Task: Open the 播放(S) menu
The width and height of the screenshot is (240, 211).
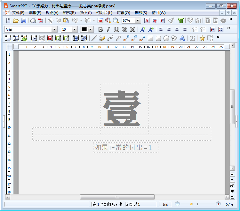Action: [x=141, y=13]
